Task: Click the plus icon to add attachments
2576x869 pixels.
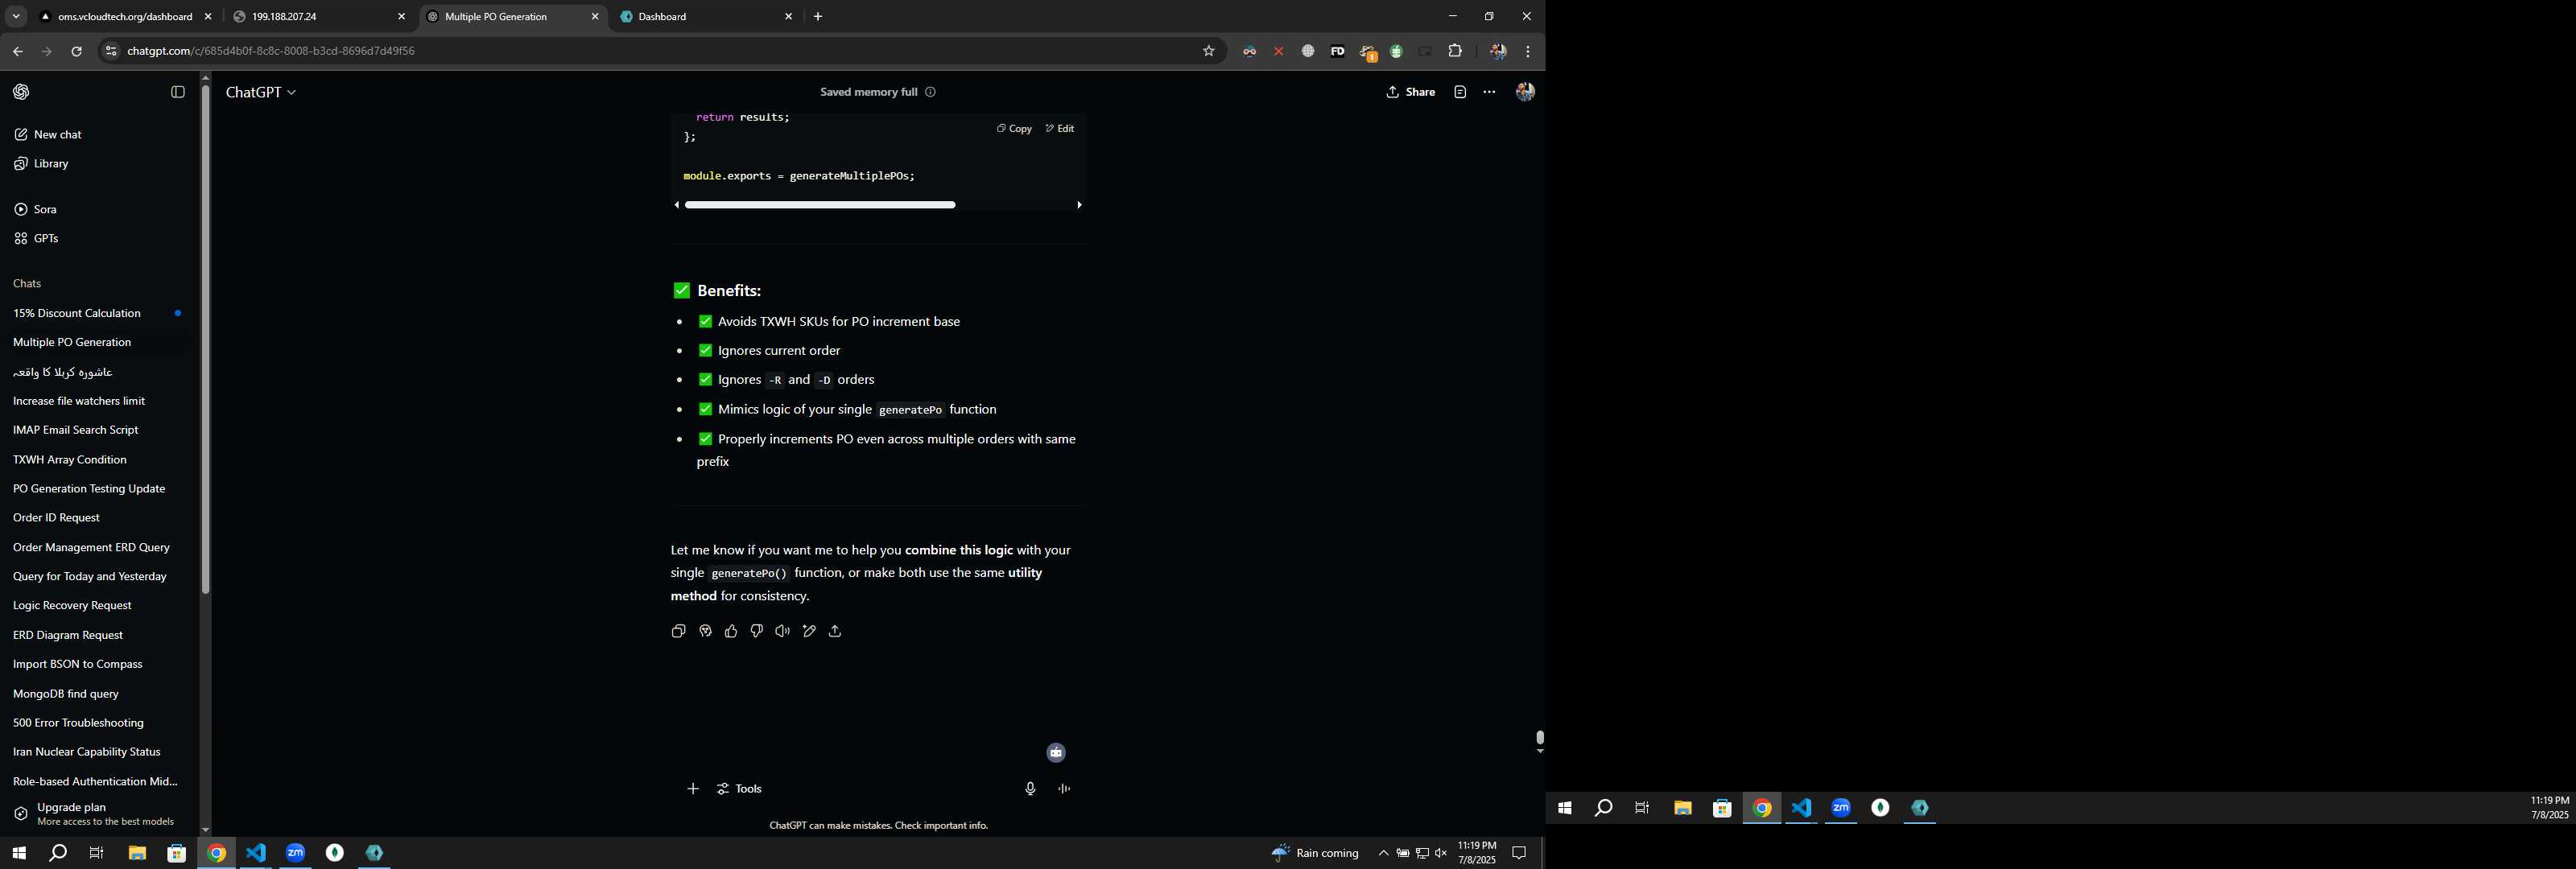Action: [x=693, y=789]
